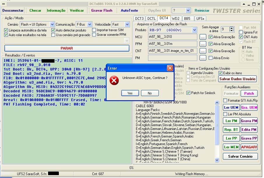
Task: Start AutoTeste from the toolbar
Action: point(129,10)
